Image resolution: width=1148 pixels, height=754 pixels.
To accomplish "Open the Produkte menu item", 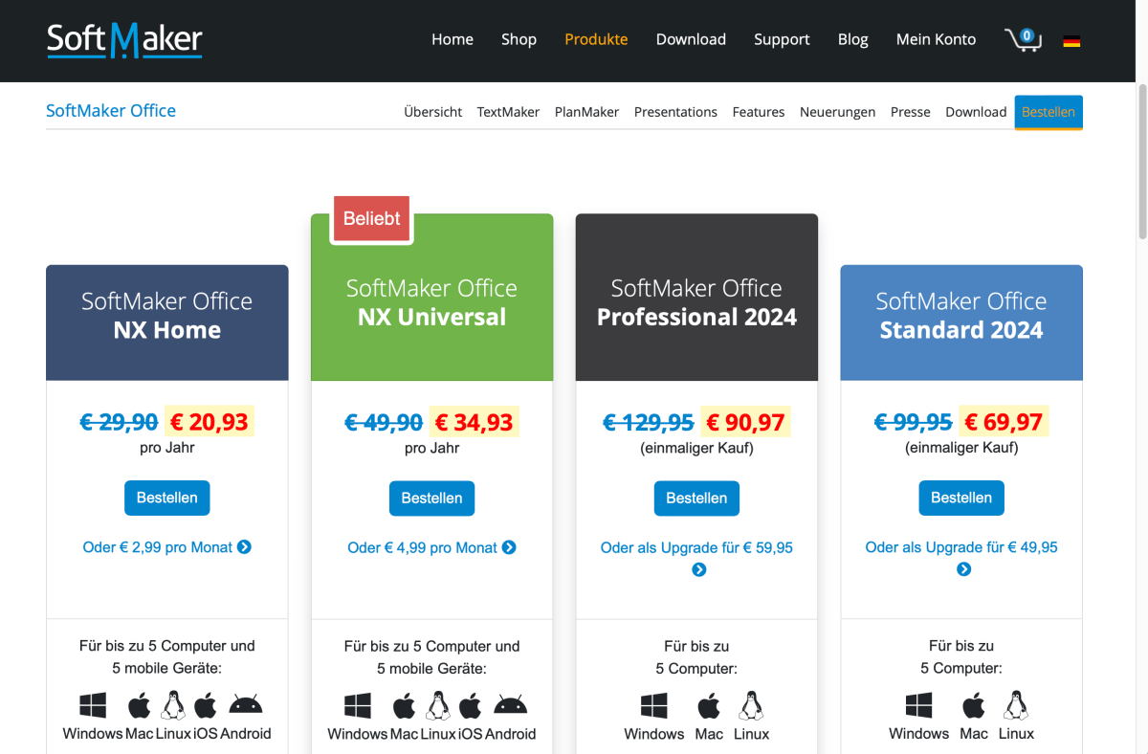I will click(x=596, y=39).
